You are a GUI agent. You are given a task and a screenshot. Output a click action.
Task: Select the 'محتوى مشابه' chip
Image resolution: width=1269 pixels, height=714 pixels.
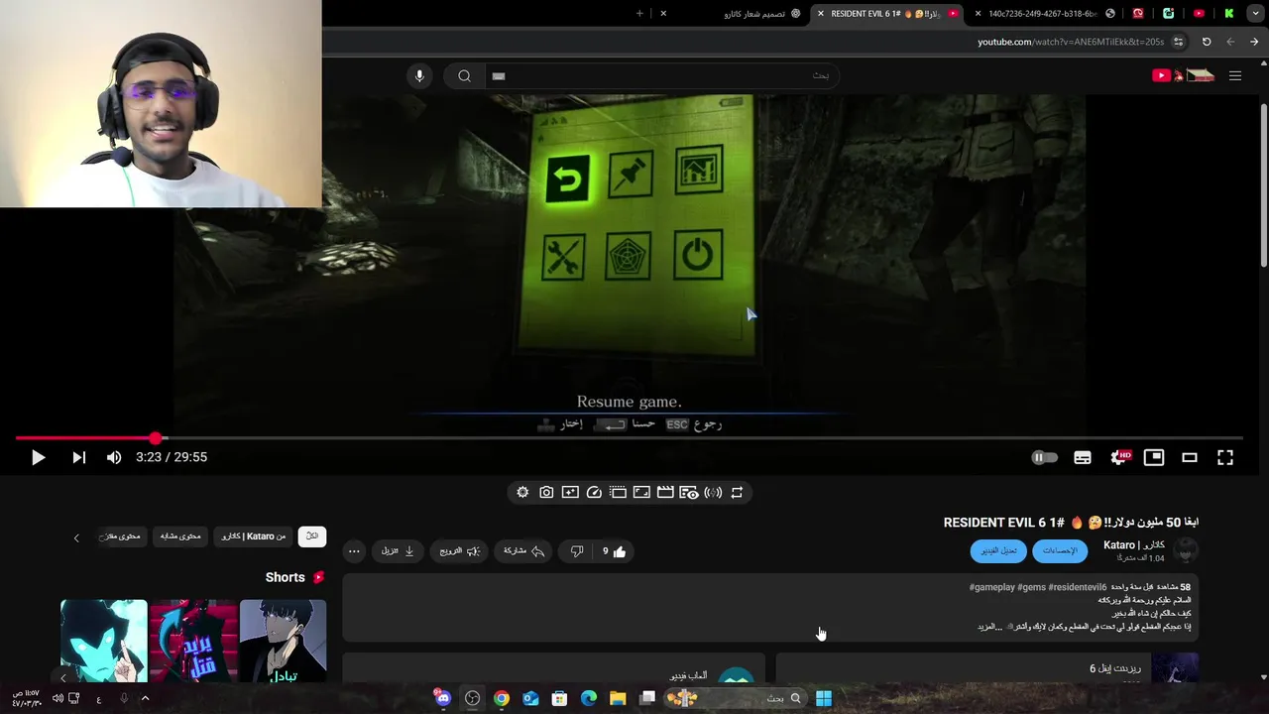point(180,536)
